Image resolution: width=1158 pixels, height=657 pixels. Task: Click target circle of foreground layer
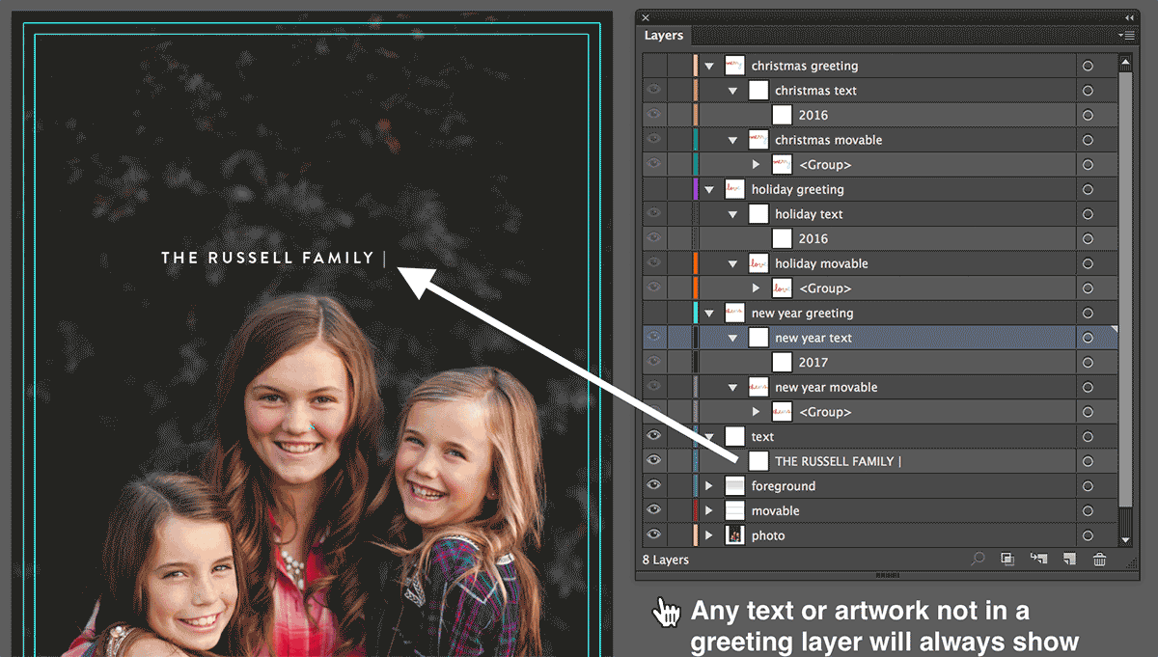point(1088,486)
